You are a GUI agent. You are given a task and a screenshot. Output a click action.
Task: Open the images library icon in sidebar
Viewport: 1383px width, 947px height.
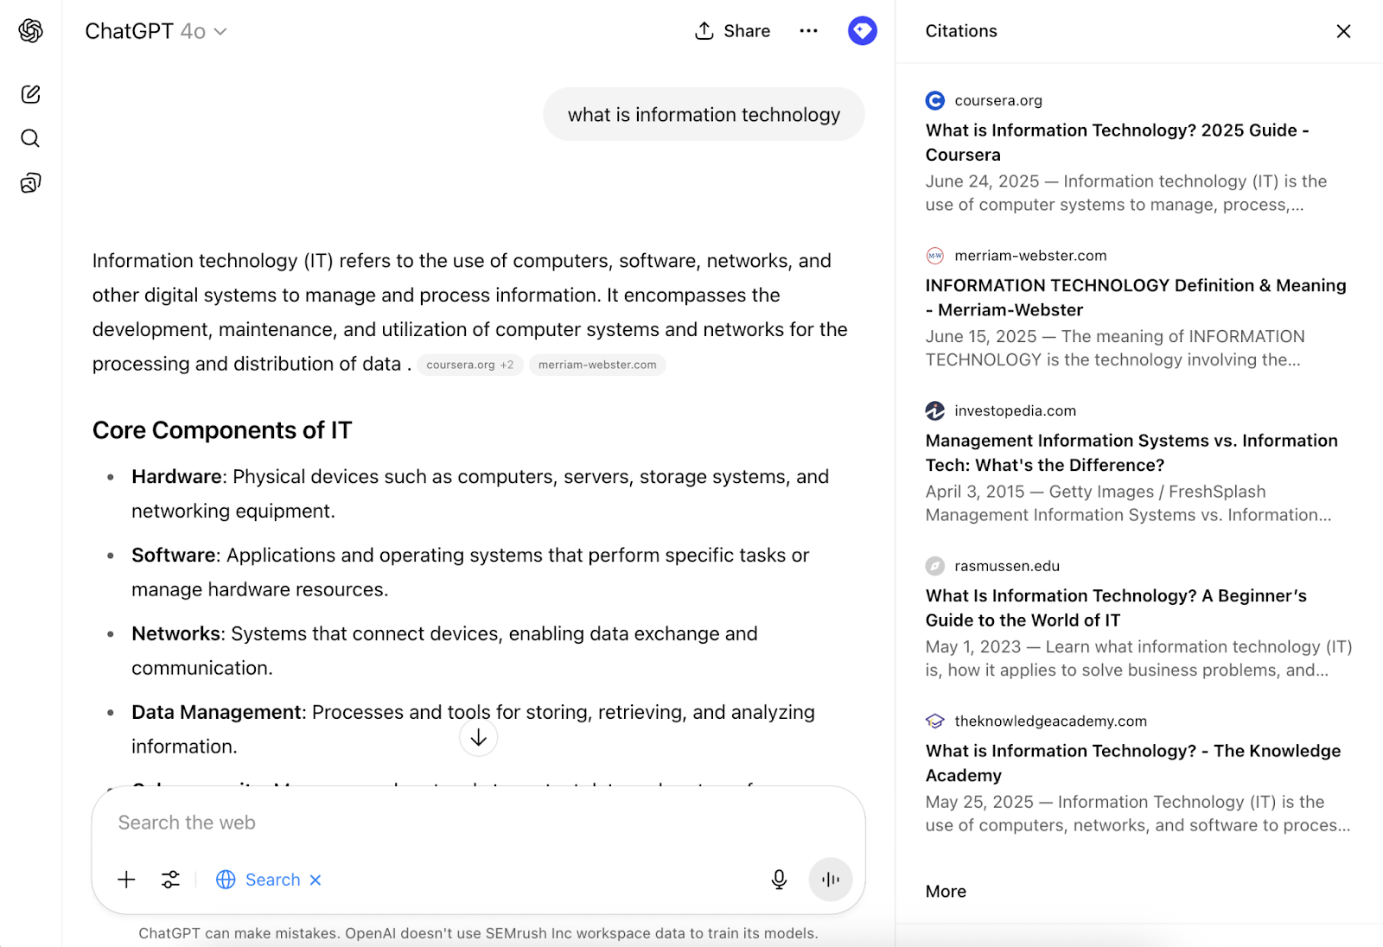[x=30, y=182]
